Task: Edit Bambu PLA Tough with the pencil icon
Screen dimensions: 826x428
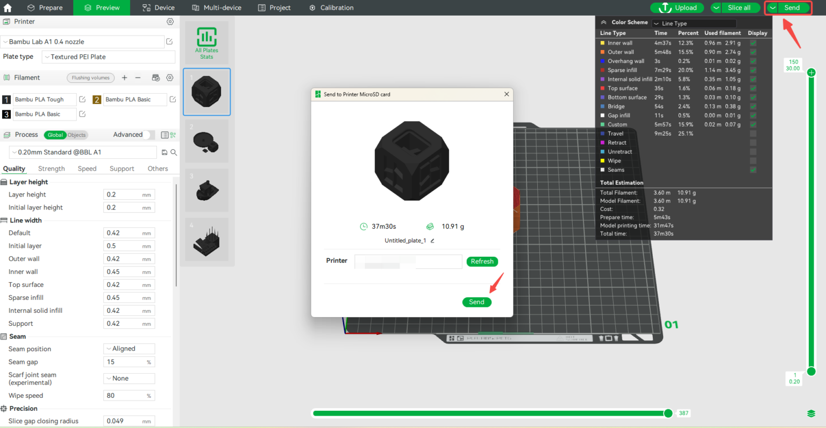Action: tap(82, 99)
